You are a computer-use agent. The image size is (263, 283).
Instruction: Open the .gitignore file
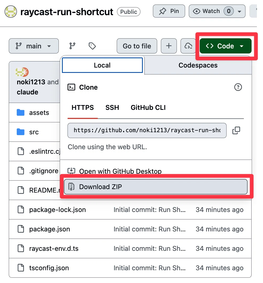[44, 171]
